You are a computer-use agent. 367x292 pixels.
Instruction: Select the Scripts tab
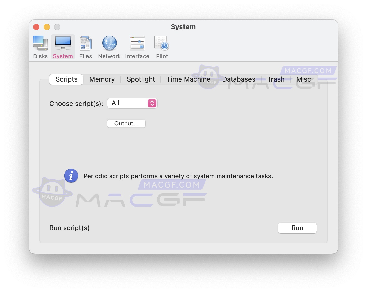coord(66,79)
